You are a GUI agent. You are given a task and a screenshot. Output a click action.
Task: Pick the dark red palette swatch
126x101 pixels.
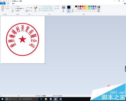point(80,6)
